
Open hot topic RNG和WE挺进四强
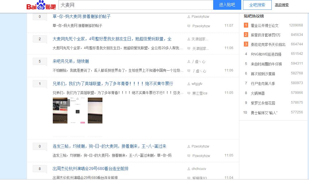point(266,54)
